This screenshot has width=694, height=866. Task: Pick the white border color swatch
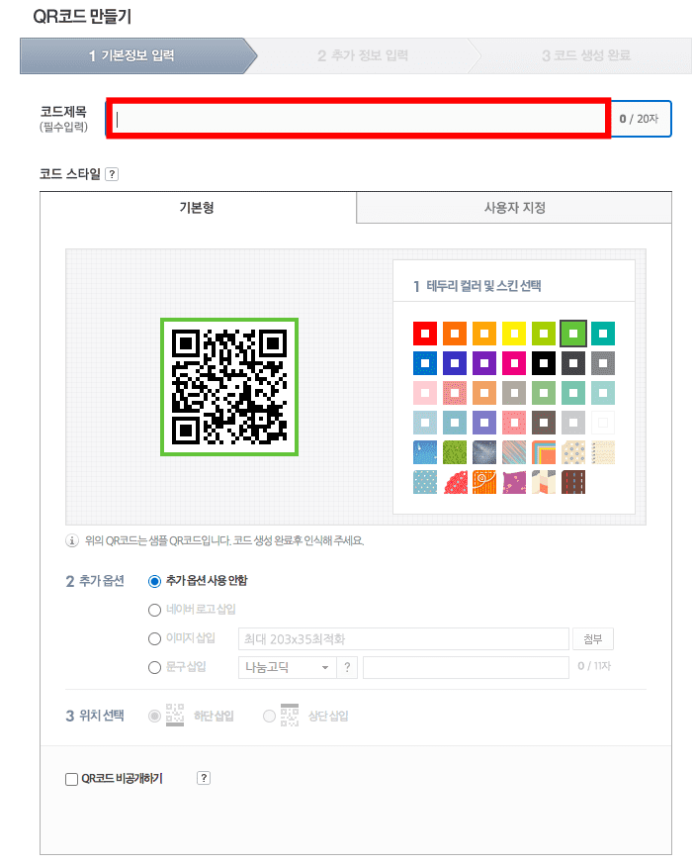click(x=603, y=423)
